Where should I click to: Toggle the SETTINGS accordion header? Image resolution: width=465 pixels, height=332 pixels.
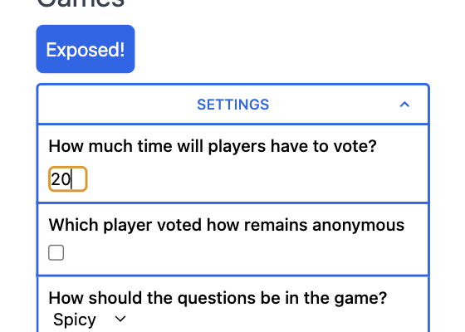click(x=233, y=105)
